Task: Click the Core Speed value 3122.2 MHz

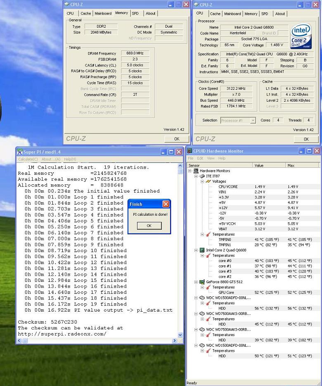Action: pos(236,88)
